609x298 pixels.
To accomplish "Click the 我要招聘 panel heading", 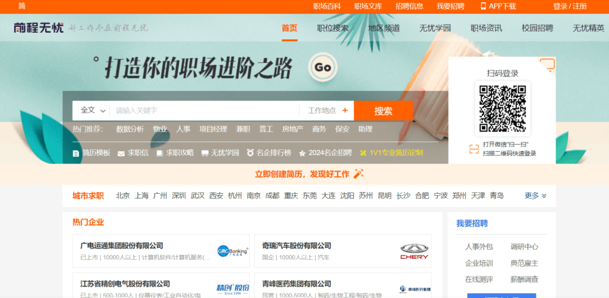I will pyautogui.click(x=472, y=224).
